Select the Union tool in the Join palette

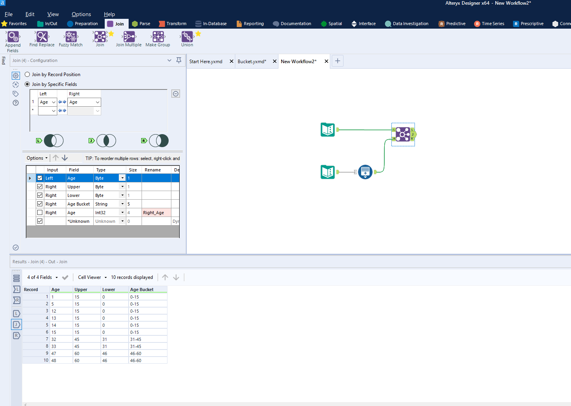(187, 39)
